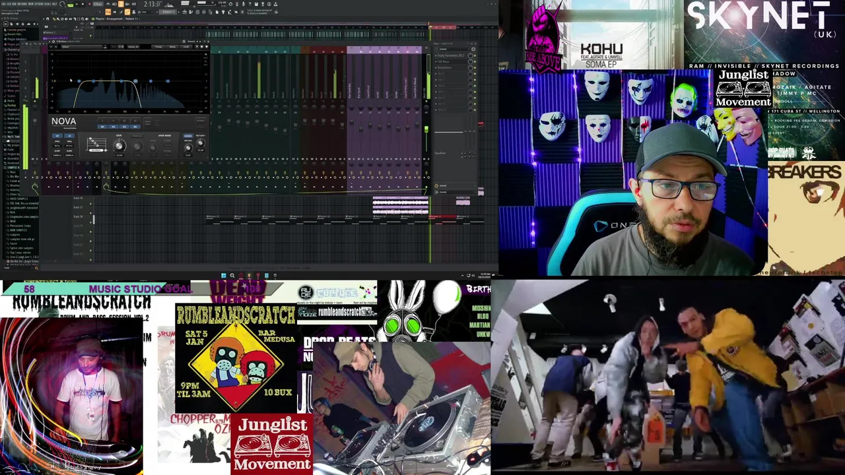Open the TOOLS menu
The height and width of the screenshot is (475, 845).
(x=48, y=4)
